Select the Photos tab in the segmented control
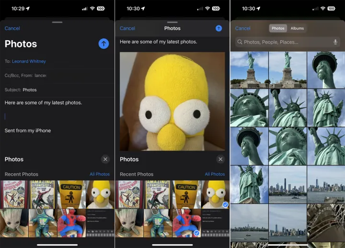Viewport: 345px width, 248px height. point(278,28)
